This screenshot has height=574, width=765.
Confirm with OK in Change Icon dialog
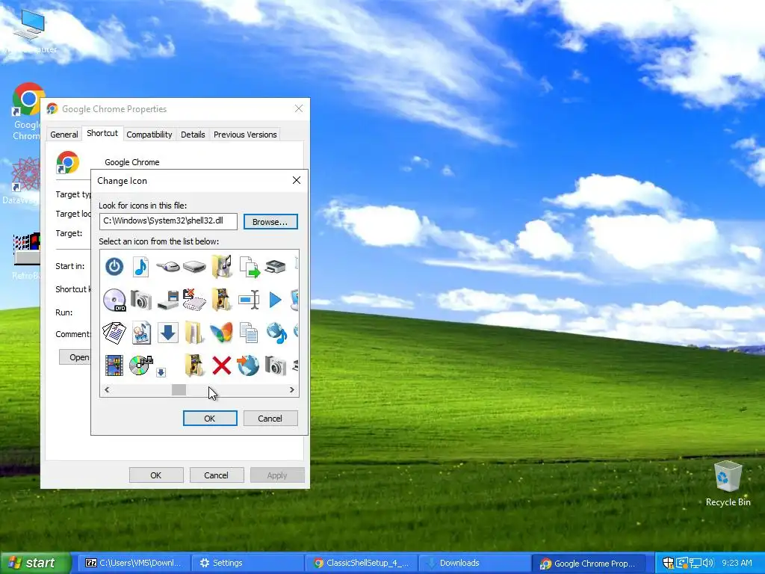pyautogui.click(x=210, y=419)
